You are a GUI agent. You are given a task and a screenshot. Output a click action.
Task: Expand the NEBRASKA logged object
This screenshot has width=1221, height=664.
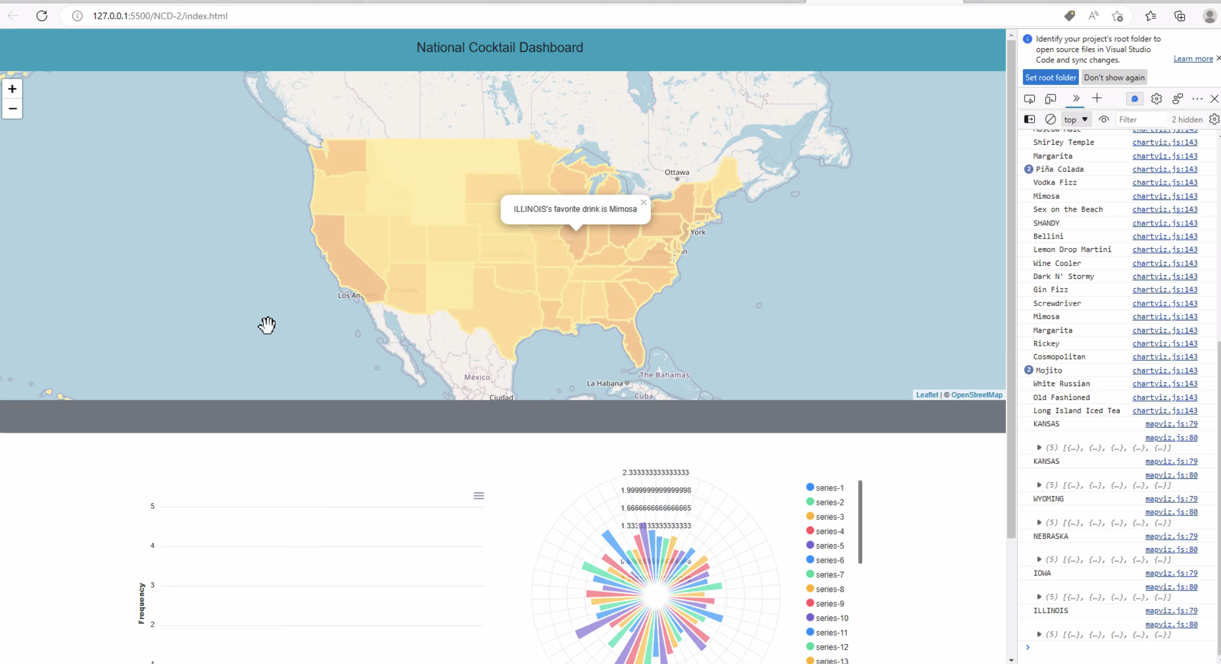click(1039, 559)
